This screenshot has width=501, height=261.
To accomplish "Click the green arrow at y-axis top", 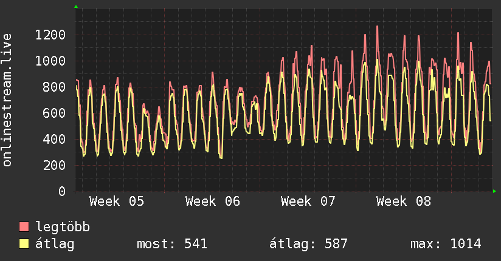I will pos(76,7).
